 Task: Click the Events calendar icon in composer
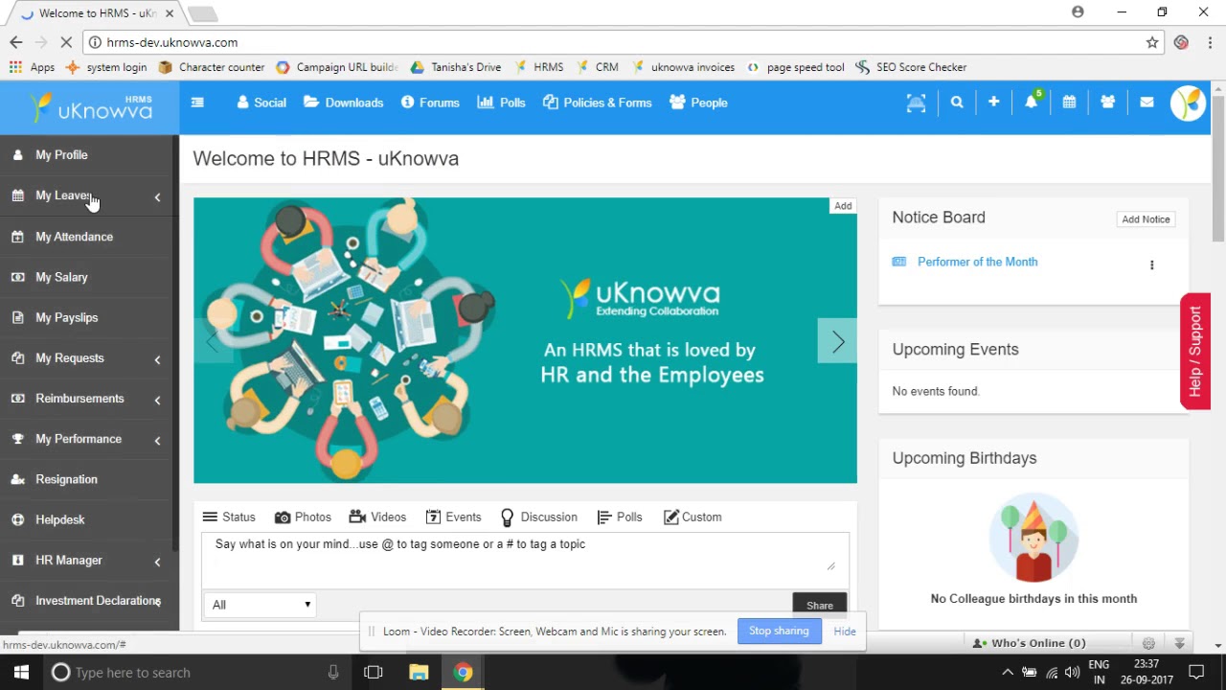pos(433,517)
